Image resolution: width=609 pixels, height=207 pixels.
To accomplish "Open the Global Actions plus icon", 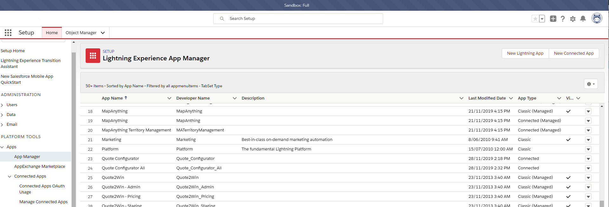I will click(553, 19).
